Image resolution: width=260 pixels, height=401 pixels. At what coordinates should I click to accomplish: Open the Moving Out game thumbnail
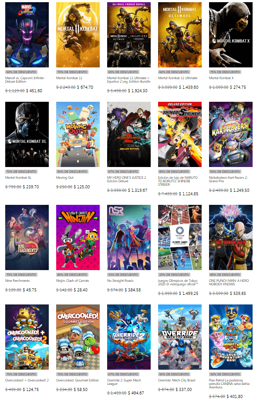78,134
